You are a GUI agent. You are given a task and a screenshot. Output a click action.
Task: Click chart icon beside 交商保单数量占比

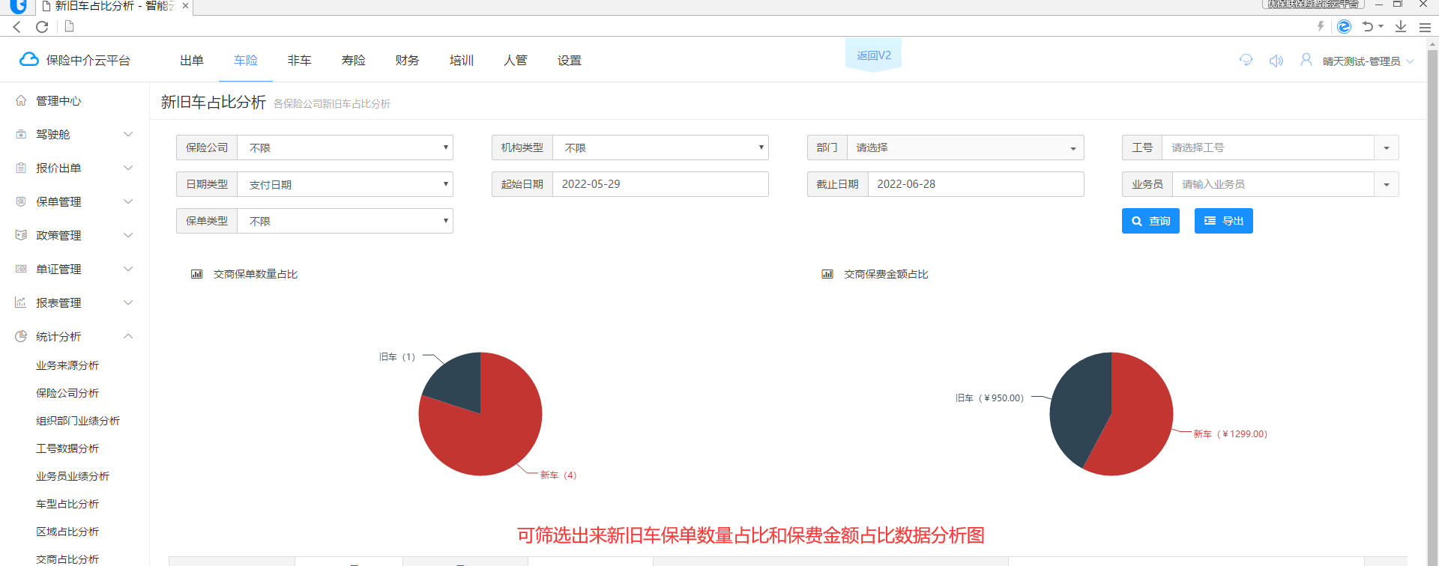click(196, 274)
